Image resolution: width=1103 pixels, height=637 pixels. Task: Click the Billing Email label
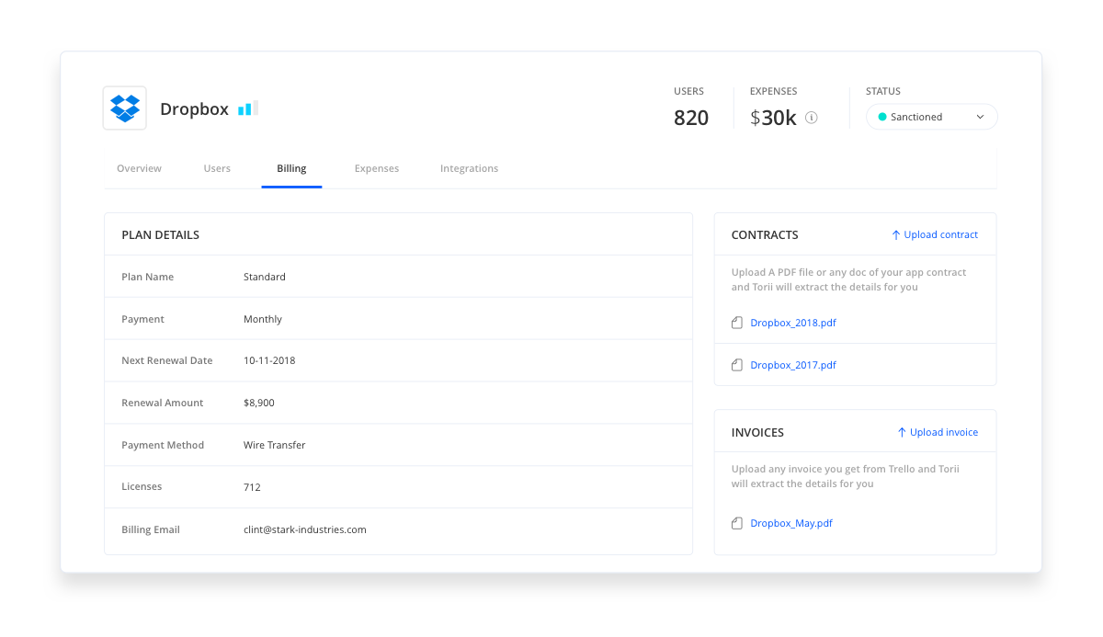click(151, 529)
